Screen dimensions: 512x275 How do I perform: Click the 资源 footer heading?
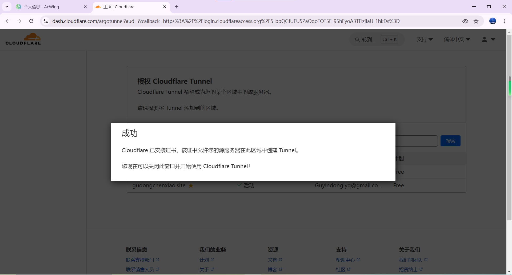[x=273, y=250]
